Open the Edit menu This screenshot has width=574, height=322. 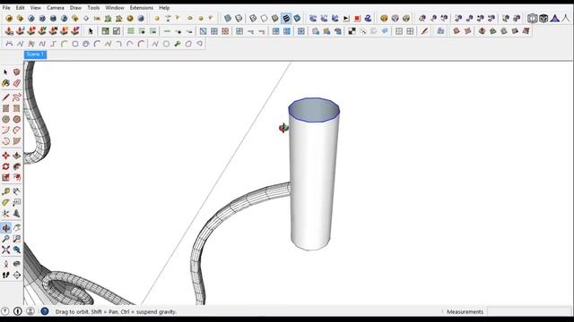[20, 8]
